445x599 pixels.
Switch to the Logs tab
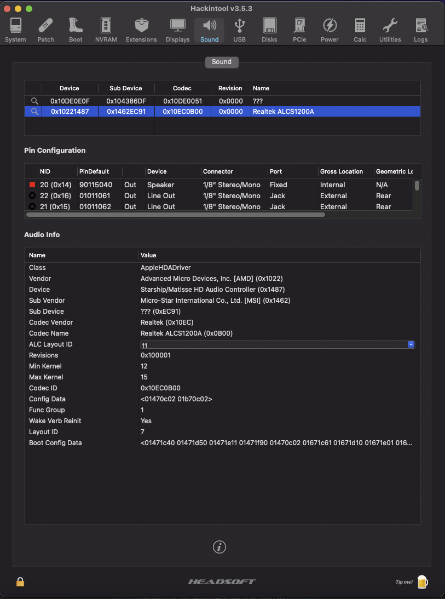pos(420,30)
